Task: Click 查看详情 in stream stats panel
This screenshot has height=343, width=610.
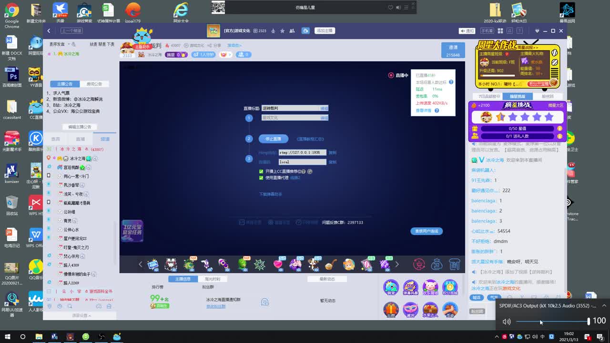Action: tap(423, 111)
